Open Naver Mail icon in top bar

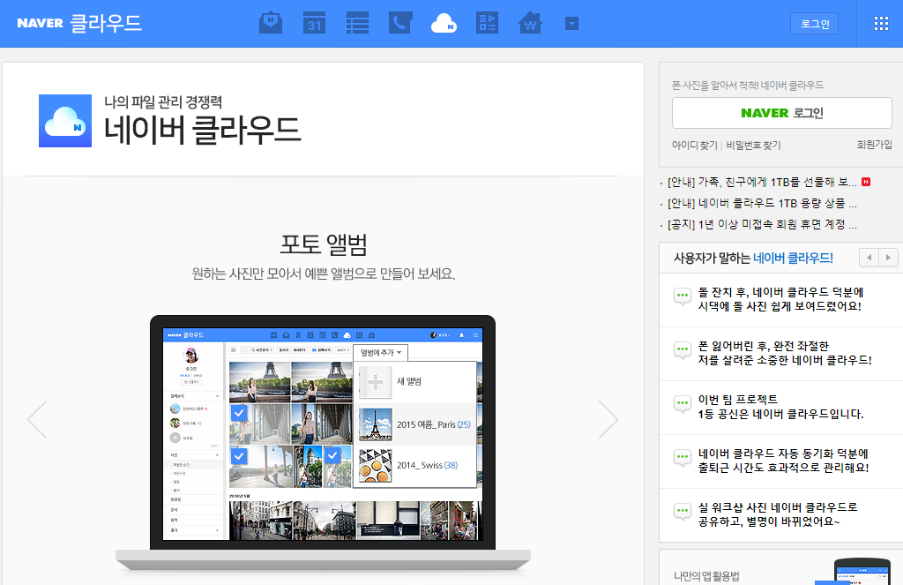pos(271,23)
